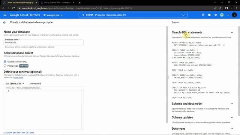Open the main navigation hamburger menu
Image resolution: width=240 pixels, height=135 pixels.
[x=5, y=15]
